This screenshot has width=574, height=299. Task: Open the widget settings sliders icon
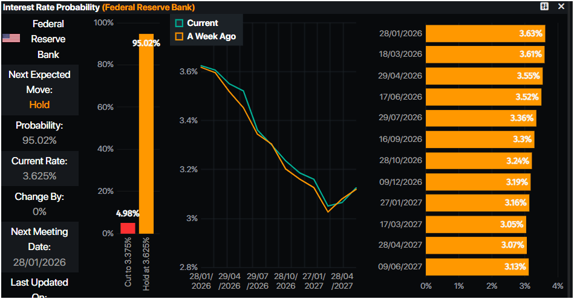click(x=544, y=6)
